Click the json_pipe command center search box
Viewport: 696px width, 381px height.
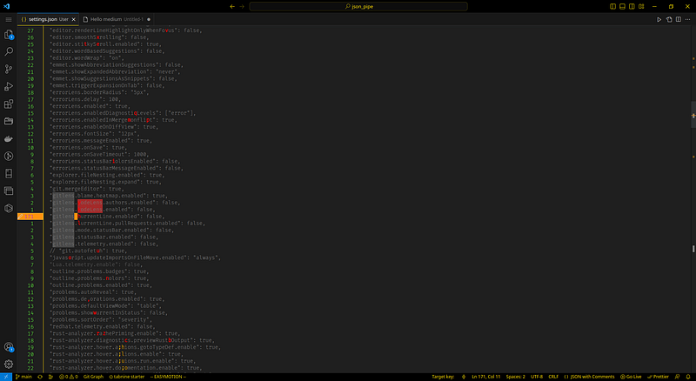[x=358, y=6]
